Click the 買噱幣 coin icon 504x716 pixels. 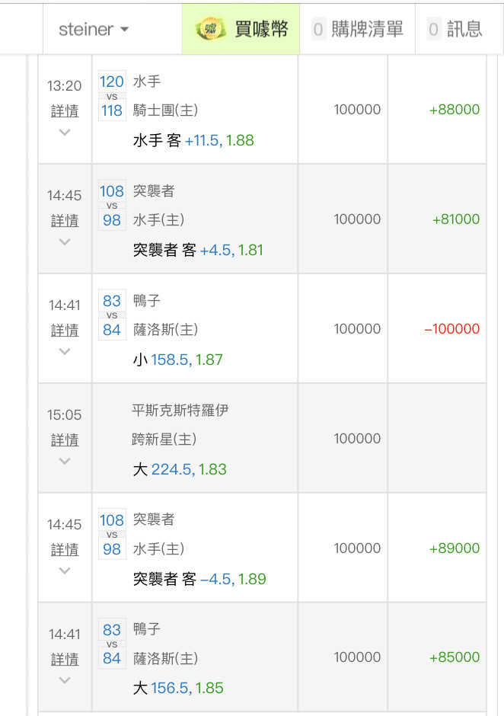click(x=212, y=30)
